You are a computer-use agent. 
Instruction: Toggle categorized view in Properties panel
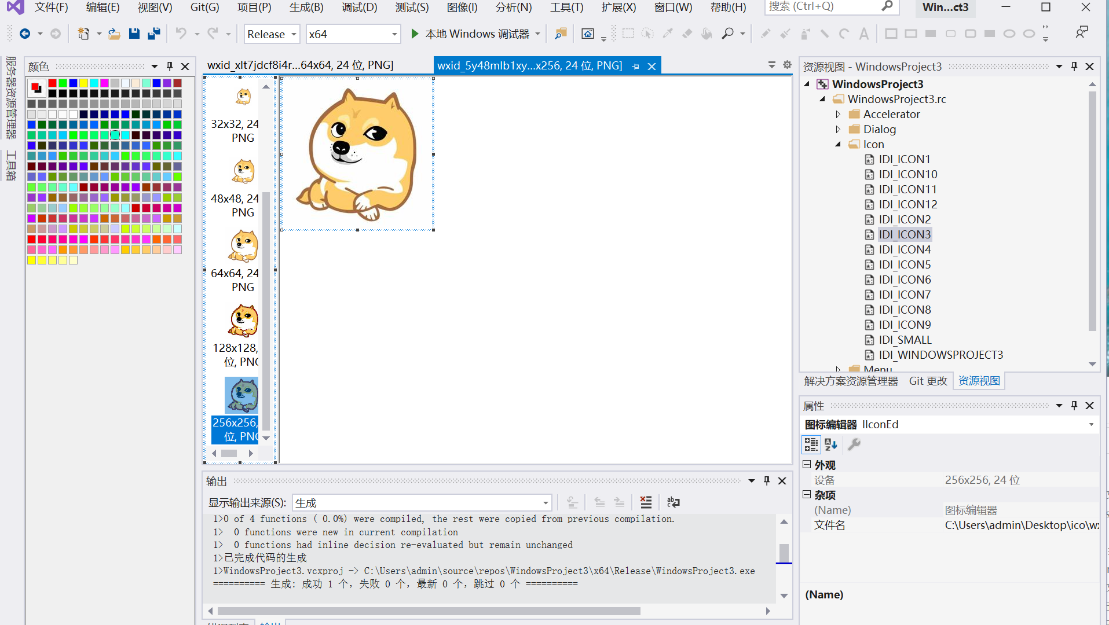pyautogui.click(x=811, y=444)
